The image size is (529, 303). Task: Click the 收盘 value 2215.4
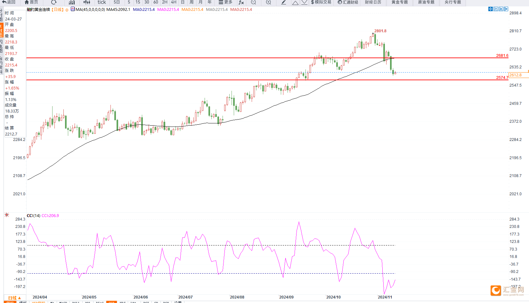[11, 65]
